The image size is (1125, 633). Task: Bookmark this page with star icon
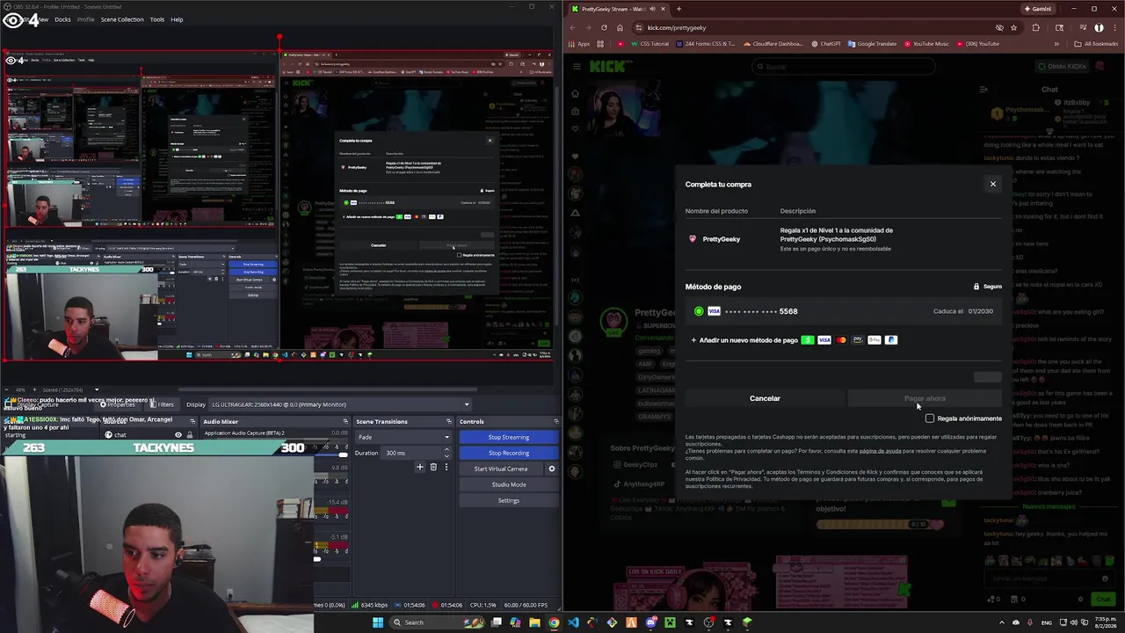tap(1014, 27)
